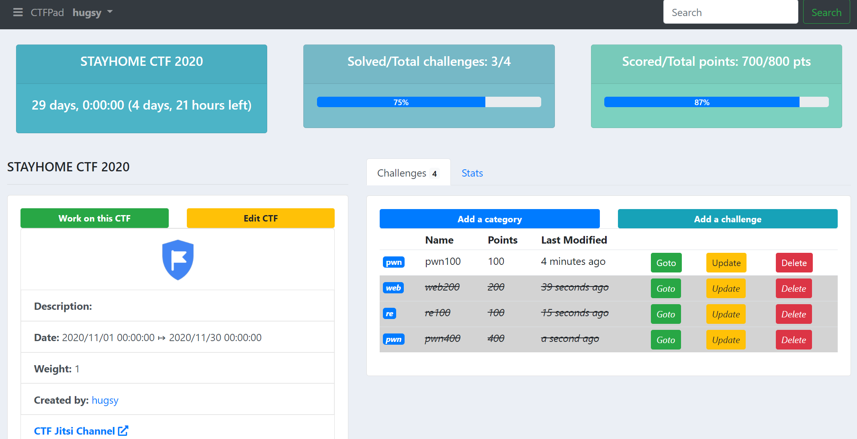Image resolution: width=857 pixels, height=439 pixels.
Task: Expand the hugsy user dropdown
Action: coord(92,12)
